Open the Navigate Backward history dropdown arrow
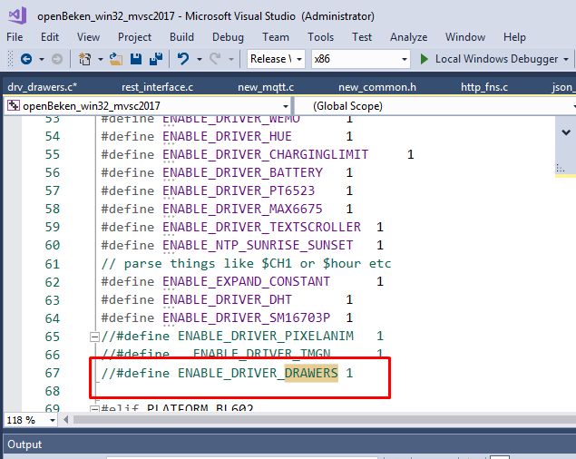This screenshot has width=576, height=459. click(42, 59)
